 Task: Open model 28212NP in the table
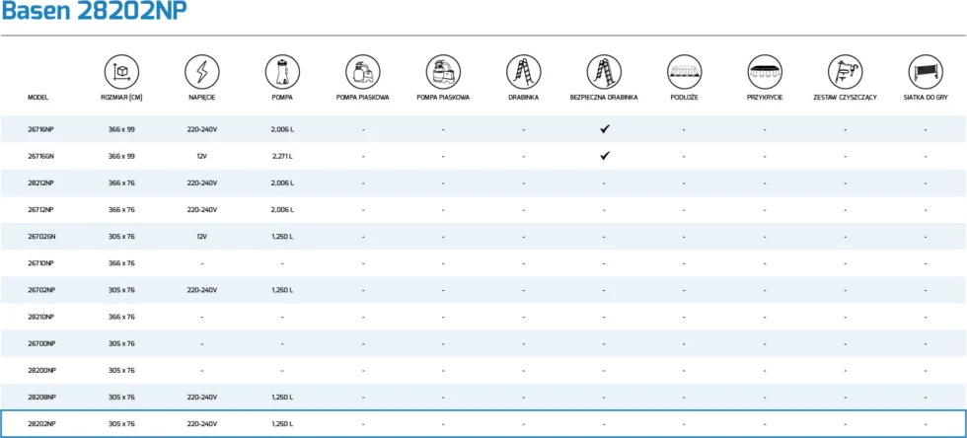pyautogui.click(x=40, y=183)
